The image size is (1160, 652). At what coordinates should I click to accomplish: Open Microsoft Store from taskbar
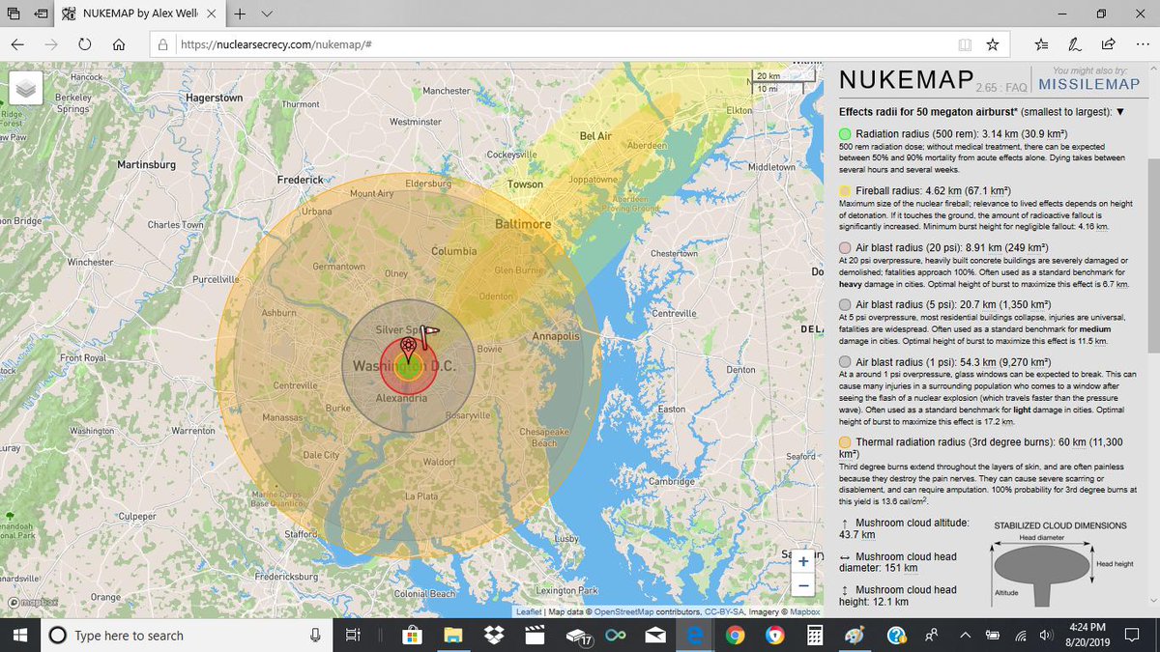click(x=412, y=636)
